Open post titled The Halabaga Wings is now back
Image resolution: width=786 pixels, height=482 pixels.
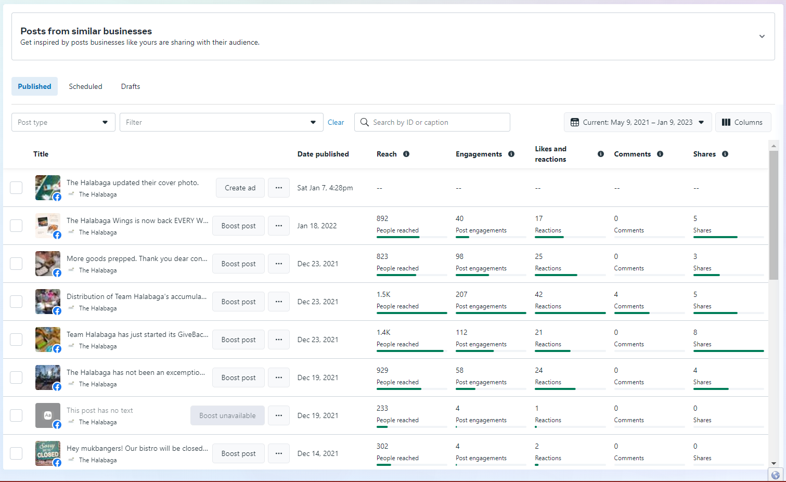(x=137, y=220)
